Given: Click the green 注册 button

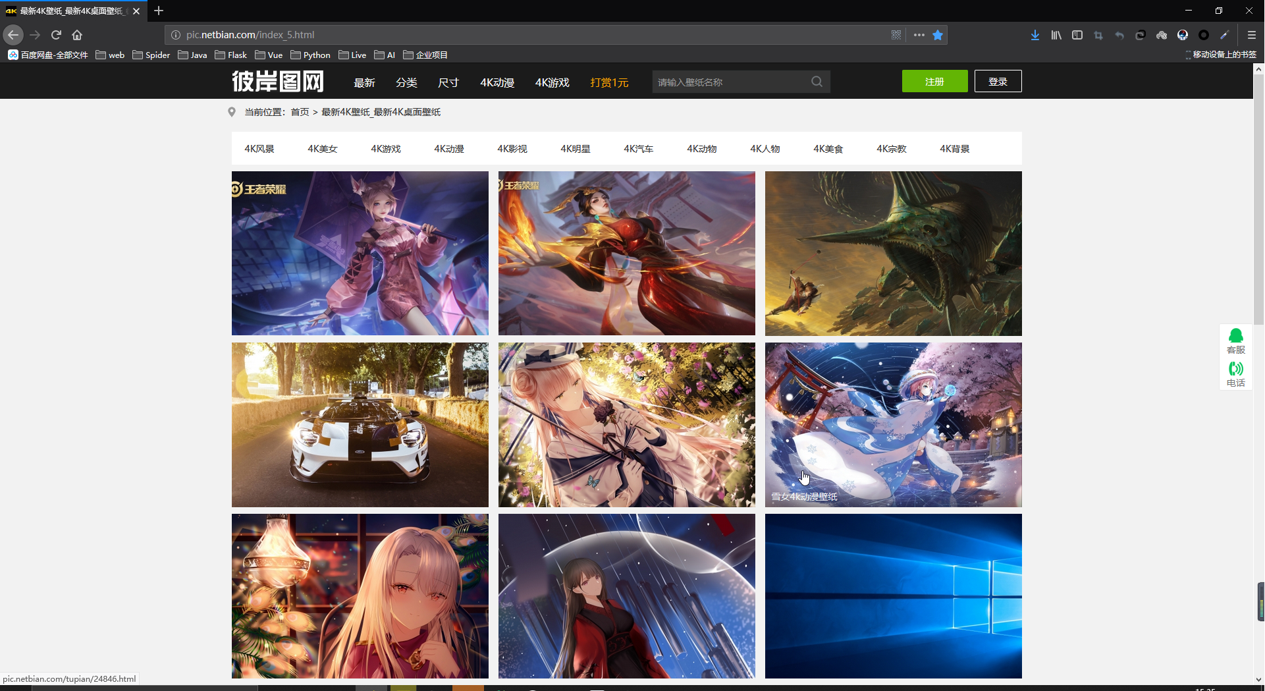Looking at the screenshot, I should pos(934,81).
